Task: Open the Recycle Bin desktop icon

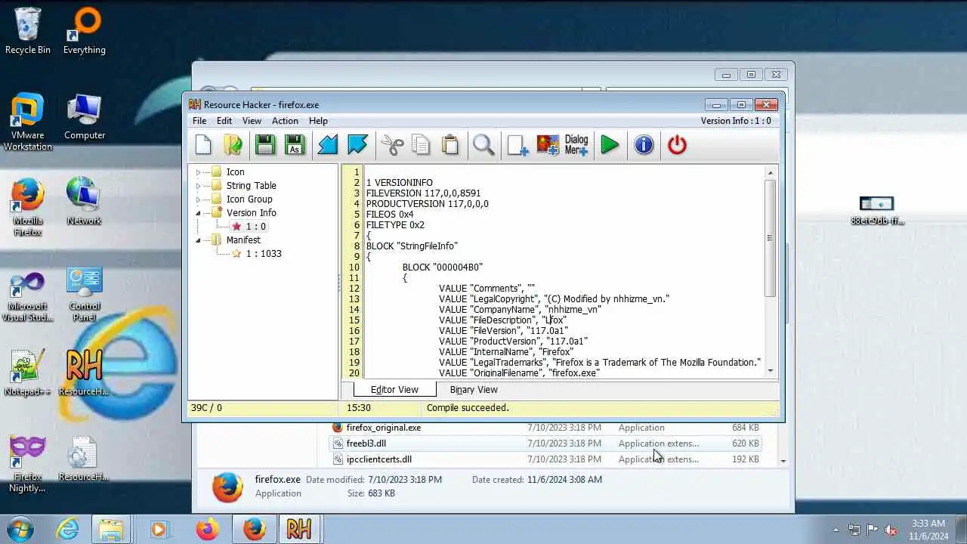Action: tap(28, 31)
